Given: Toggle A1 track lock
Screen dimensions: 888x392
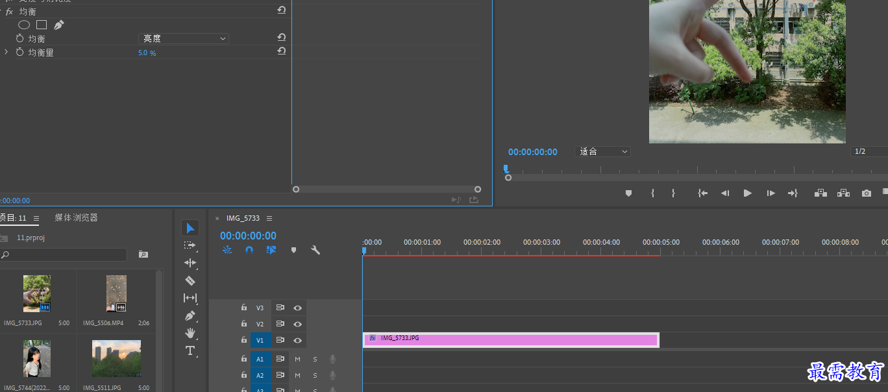Looking at the screenshot, I should [244, 359].
